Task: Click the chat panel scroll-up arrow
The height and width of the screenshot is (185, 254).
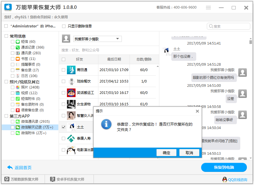Action: coord(251,39)
